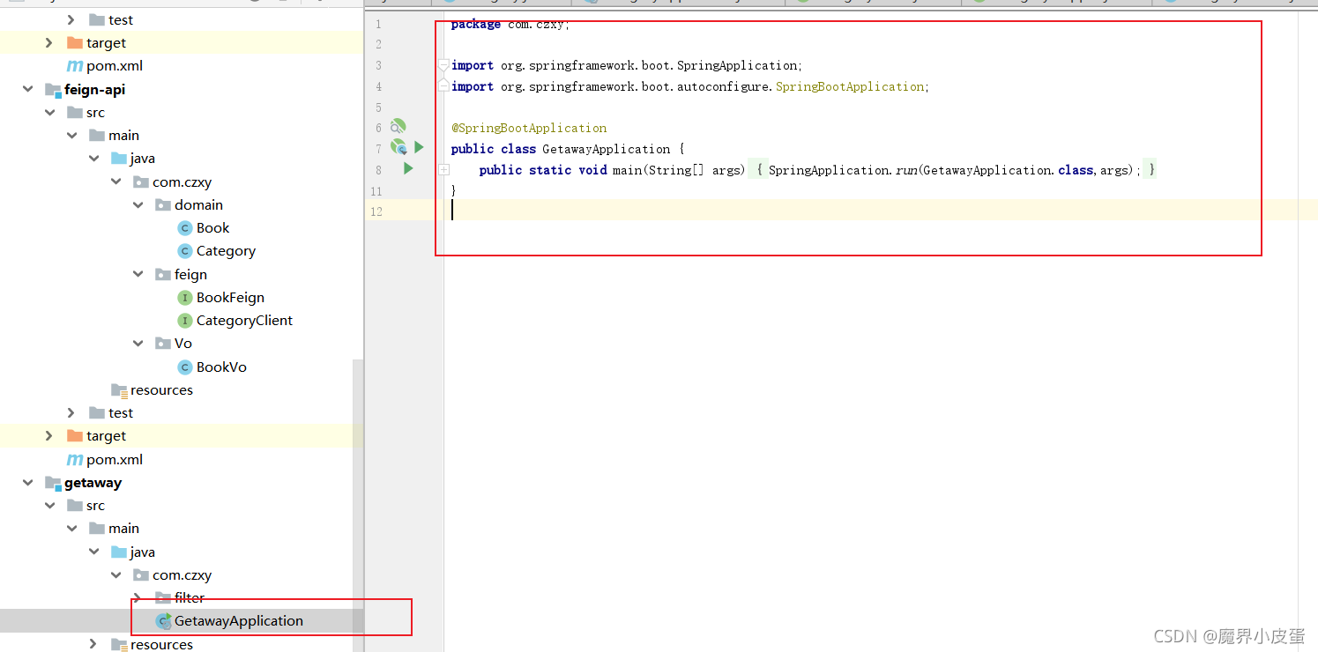Click the filter package folder icon

(x=163, y=598)
